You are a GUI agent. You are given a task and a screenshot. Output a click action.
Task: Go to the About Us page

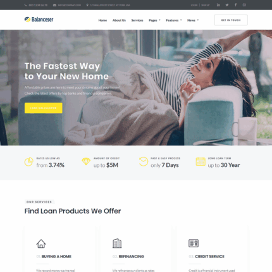click(119, 20)
